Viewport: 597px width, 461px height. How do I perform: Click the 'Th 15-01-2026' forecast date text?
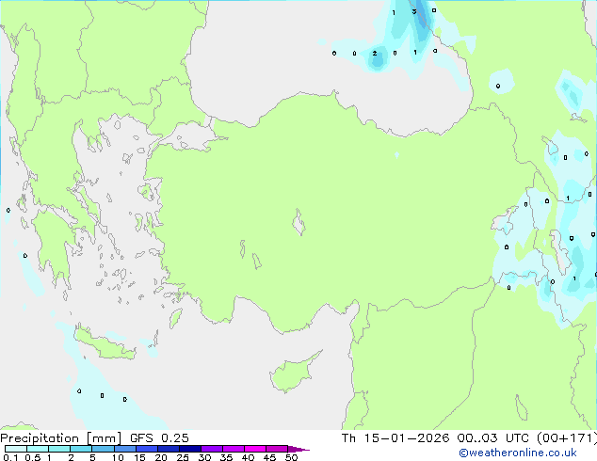tap(395, 438)
